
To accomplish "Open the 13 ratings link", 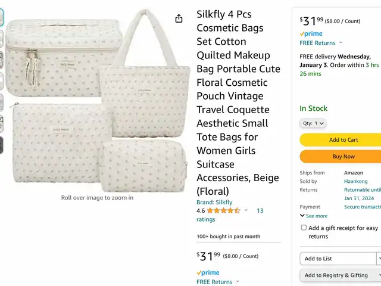I will tap(260, 210).
